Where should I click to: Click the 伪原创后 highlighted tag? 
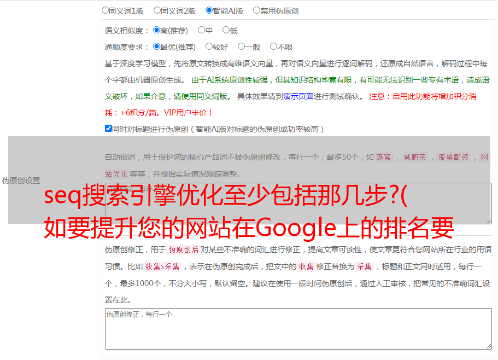coord(184,249)
